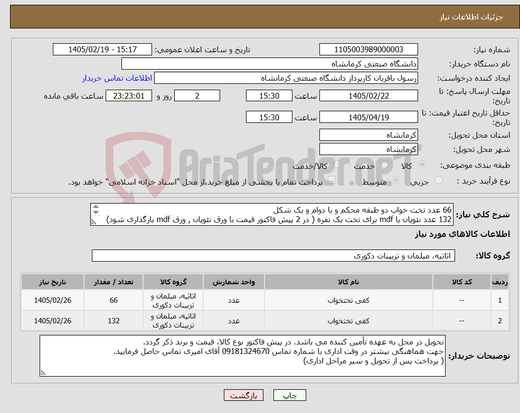Click کفی تختخواب in row 2
Screen dimensions: 520x413
click(348, 321)
